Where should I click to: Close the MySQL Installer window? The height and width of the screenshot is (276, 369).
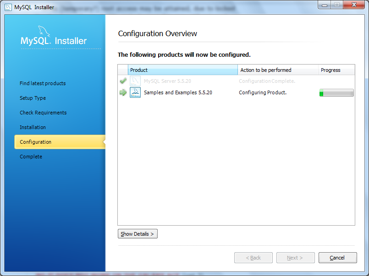tap(354, 5)
